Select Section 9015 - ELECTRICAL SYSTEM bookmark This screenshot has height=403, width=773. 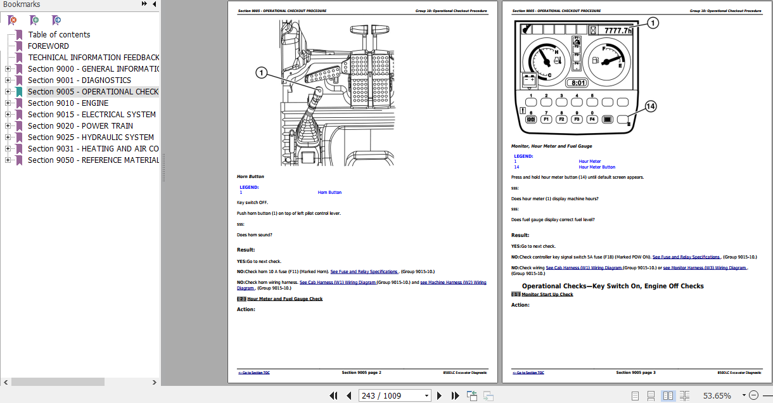(92, 115)
